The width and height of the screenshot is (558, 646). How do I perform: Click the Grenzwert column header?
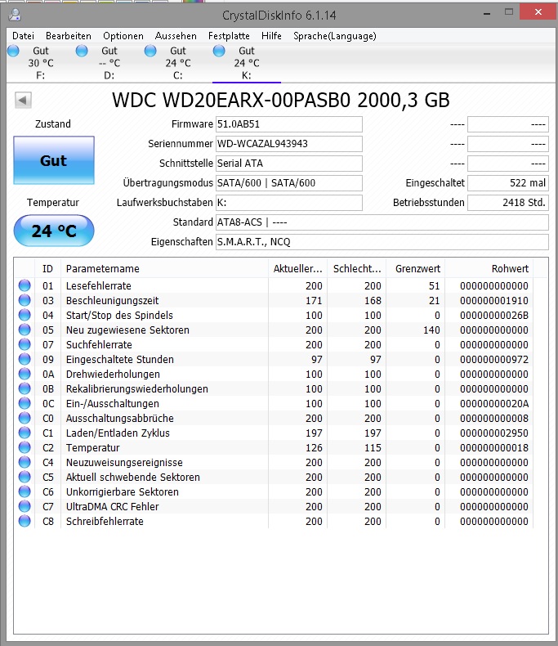point(415,268)
